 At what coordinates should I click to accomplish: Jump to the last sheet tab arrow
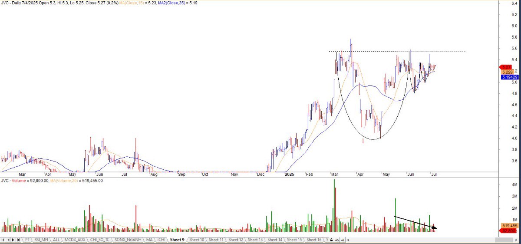tap(19, 240)
